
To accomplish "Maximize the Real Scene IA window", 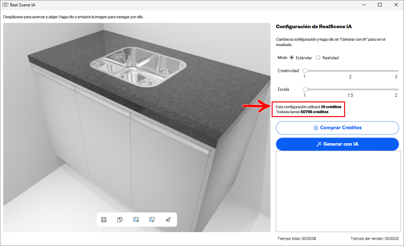I will (379, 5).
